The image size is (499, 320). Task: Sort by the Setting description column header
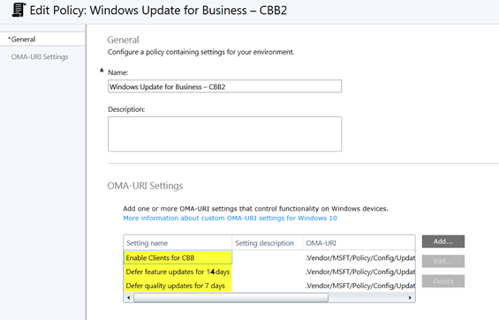tap(268, 243)
